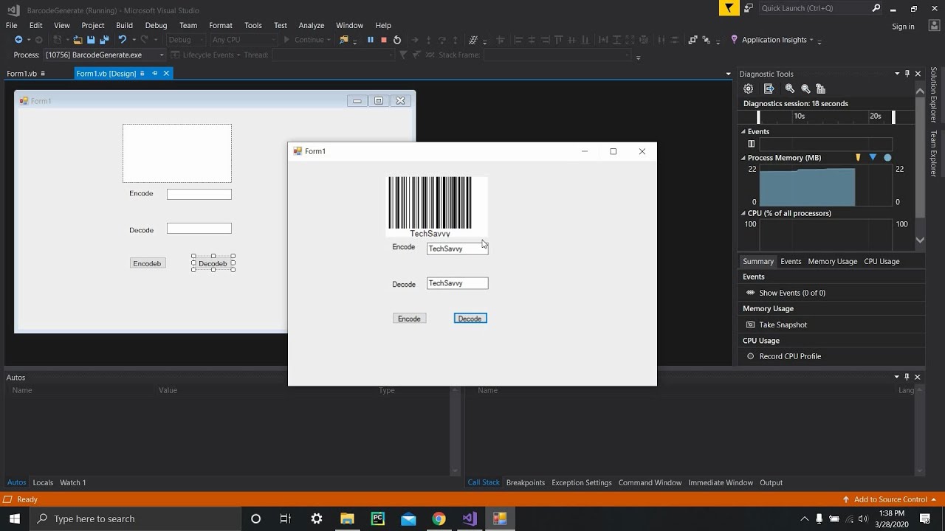Open the Debug menu
Viewport: 945px width, 531px height.
click(x=156, y=25)
